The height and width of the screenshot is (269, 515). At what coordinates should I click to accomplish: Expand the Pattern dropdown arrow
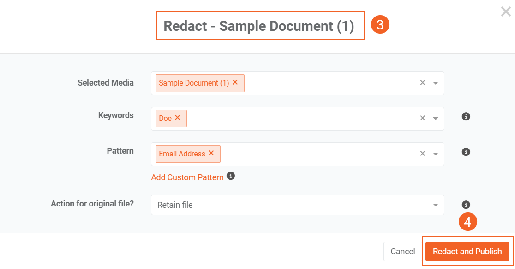[435, 154]
